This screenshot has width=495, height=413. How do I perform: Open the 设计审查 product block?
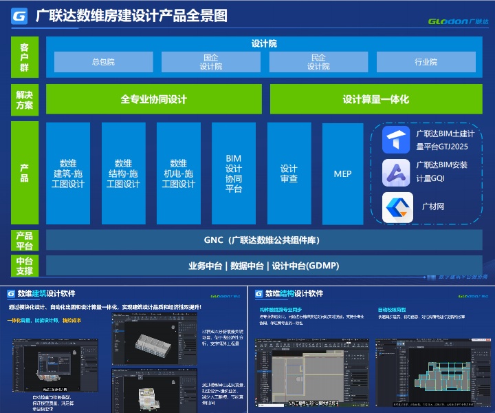click(289, 173)
